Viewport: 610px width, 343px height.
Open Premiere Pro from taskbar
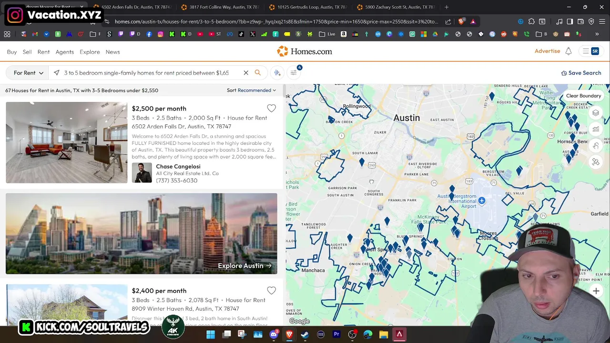pyautogui.click(x=336, y=334)
